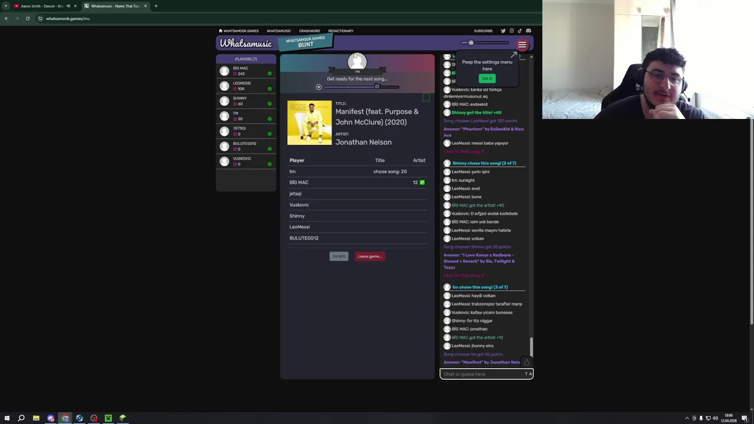Viewport: 754px width, 424px height.
Task: Click BULUTEGG12's avatar in players list
Action: (x=224, y=147)
